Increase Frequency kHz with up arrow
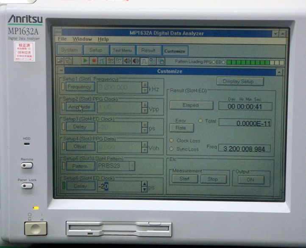The image size is (306, 248). 145,85
